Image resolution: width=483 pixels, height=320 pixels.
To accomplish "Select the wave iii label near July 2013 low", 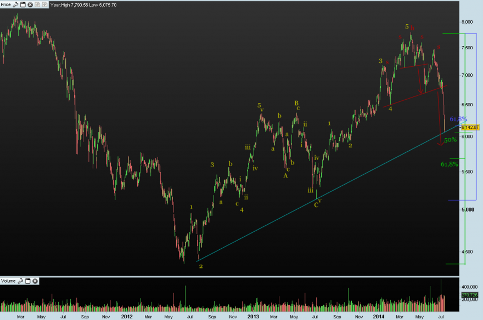I will pos(311,191).
